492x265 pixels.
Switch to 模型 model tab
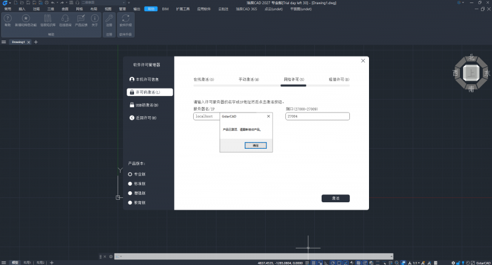(15, 263)
